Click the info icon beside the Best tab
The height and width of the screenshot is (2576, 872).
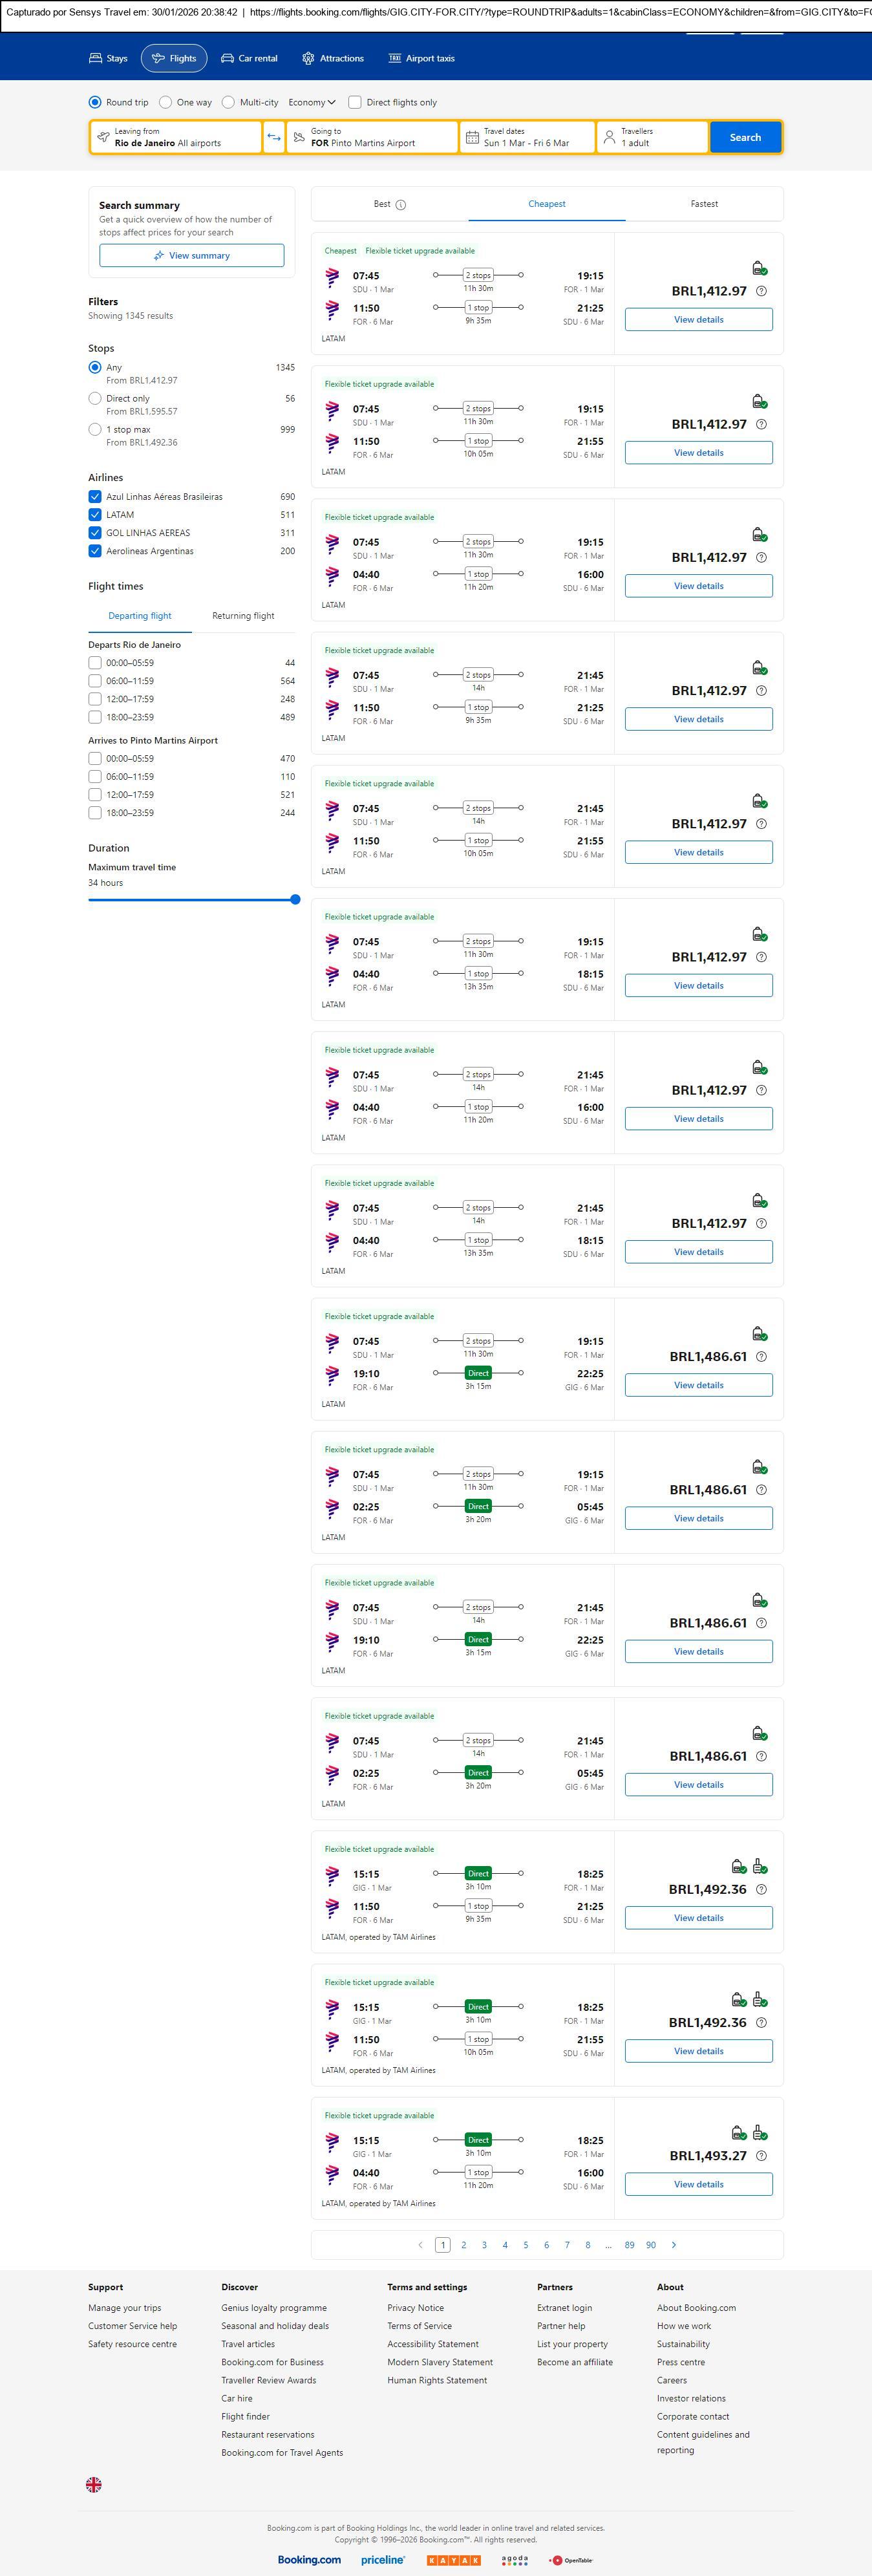(401, 205)
